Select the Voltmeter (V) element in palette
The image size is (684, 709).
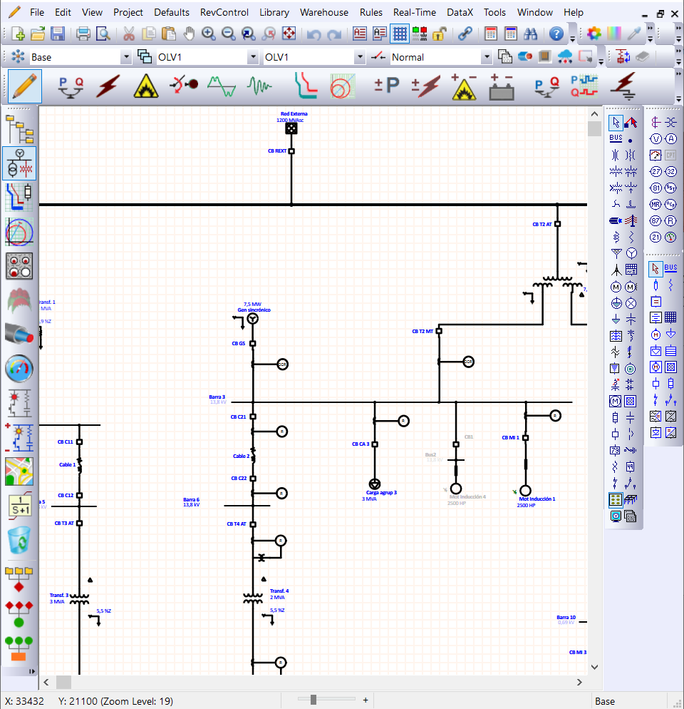click(655, 138)
